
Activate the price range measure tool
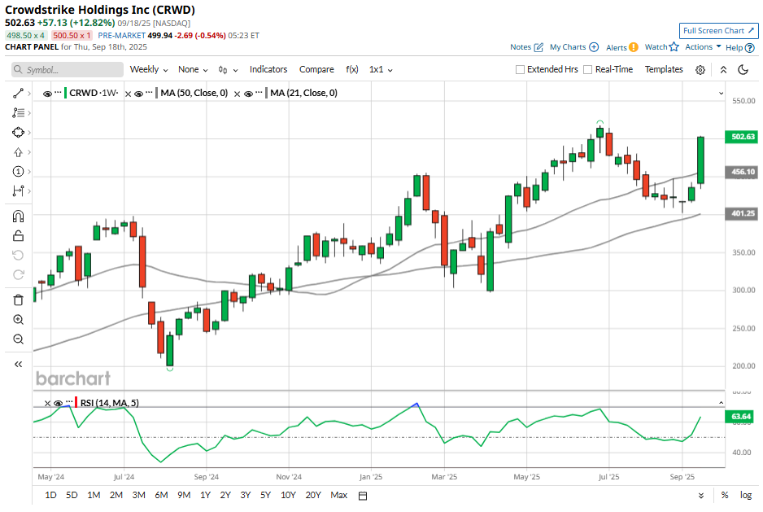point(18,191)
